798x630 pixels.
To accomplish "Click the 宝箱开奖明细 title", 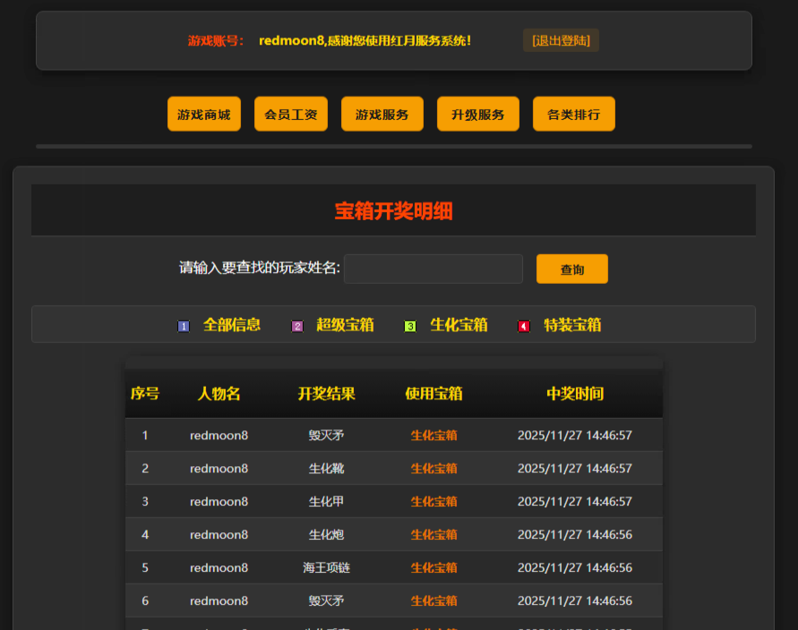I will 394,211.
